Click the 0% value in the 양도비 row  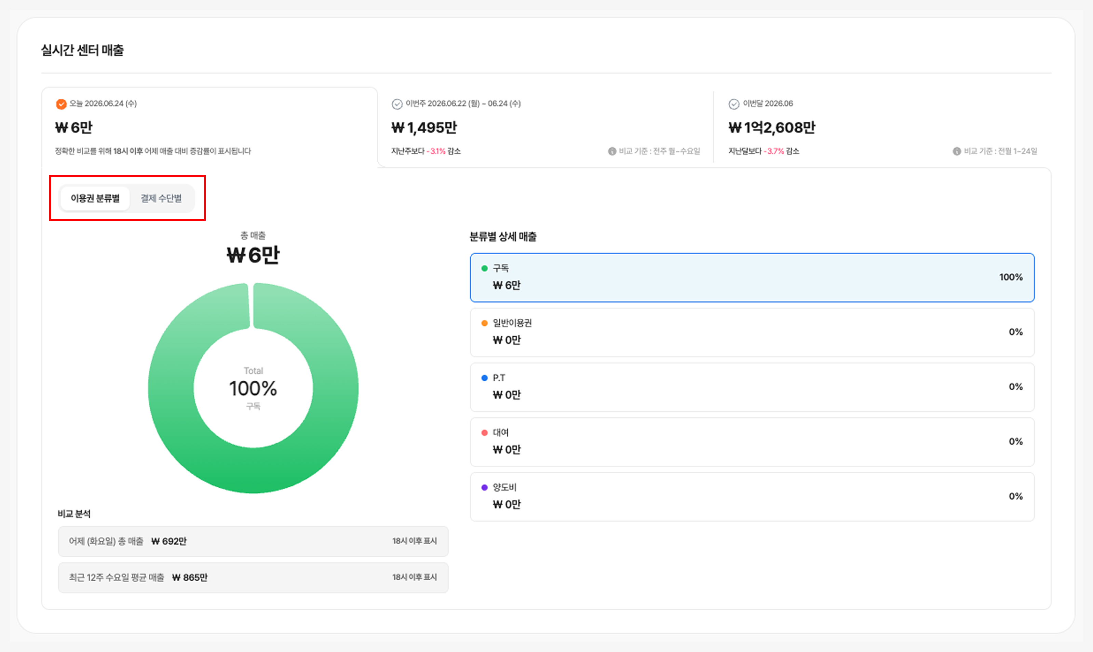(1016, 497)
